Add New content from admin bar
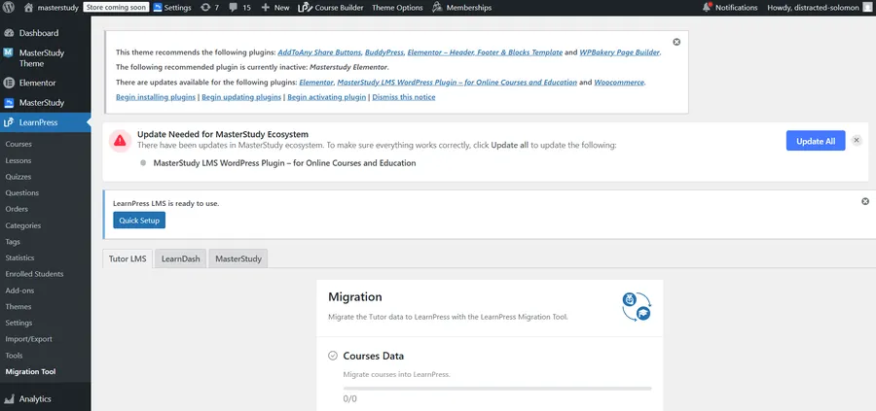The height and width of the screenshot is (411, 876). click(x=275, y=8)
